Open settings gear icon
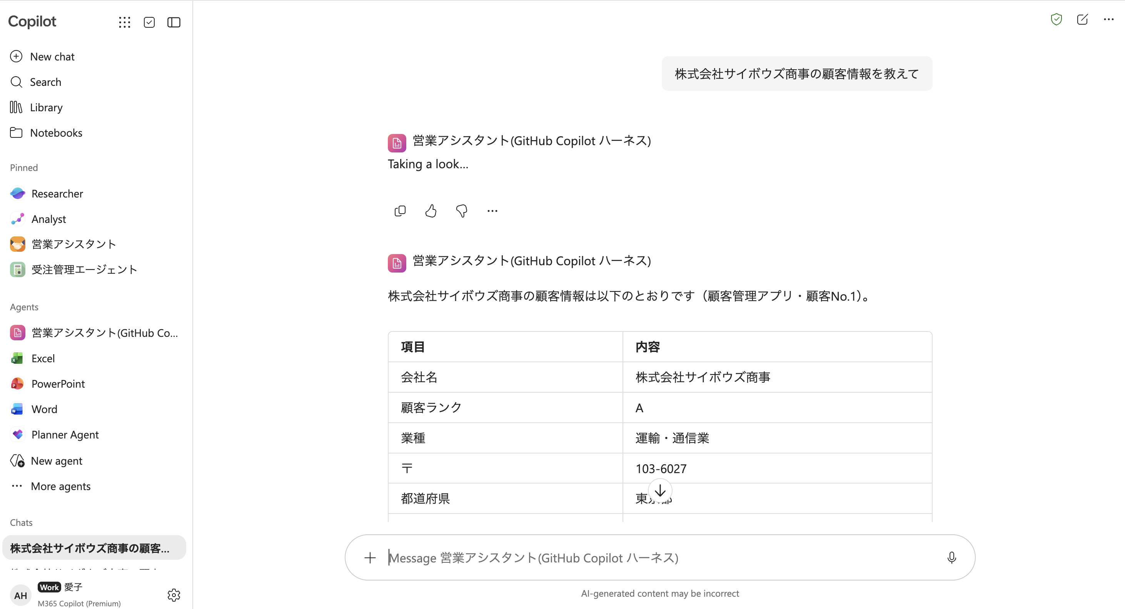 coord(174,595)
